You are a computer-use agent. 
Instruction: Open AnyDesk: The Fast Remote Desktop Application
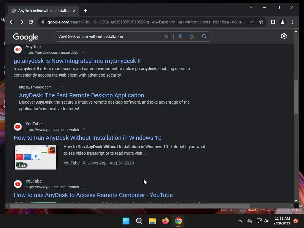81,95
